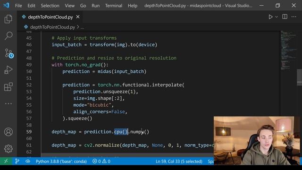Close the depthToPointCloud.py tab
This screenshot has width=302, height=170.
(78, 17)
